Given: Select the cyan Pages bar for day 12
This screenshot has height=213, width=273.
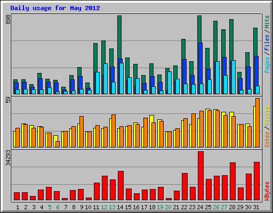Looking at the screenshot, I should point(106,79).
